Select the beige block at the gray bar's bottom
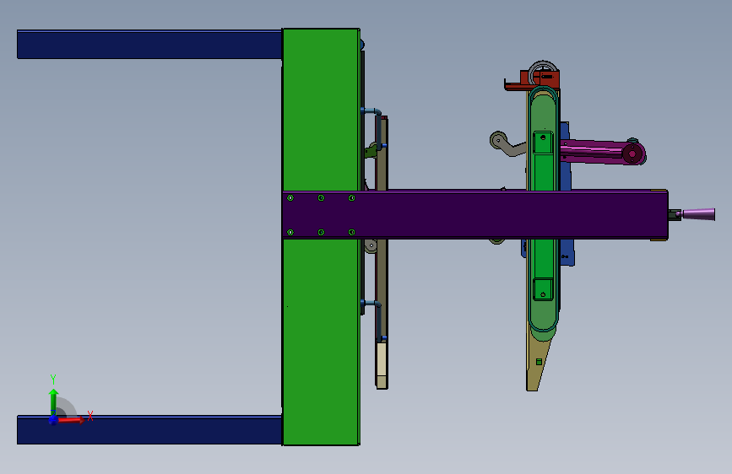 point(382,365)
